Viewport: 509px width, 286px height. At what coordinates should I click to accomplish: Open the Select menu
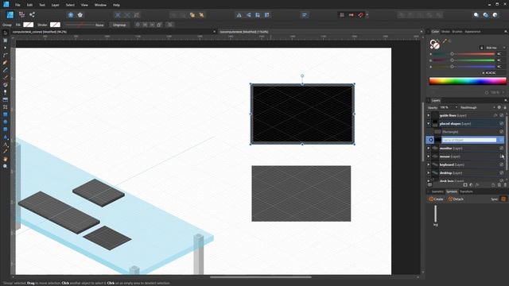point(70,5)
